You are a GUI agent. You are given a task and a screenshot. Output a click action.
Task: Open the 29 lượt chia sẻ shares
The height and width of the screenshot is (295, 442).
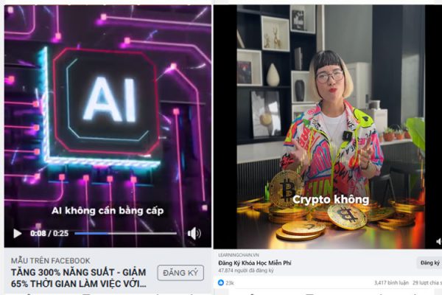tap(427, 282)
